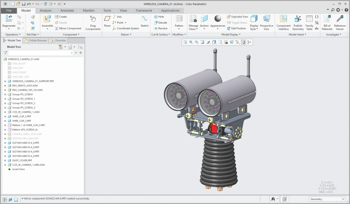Open the Get Data group dropdown
This screenshot has width=350, height=204.
(x=32, y=35)
